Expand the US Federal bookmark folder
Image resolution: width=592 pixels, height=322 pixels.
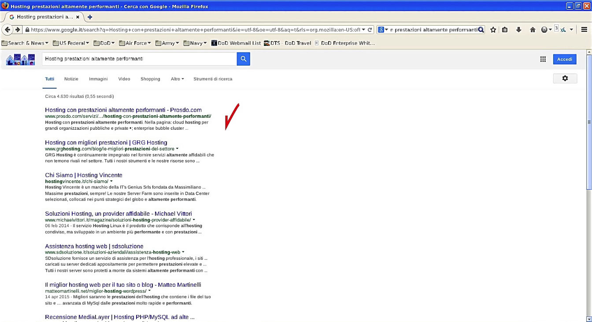[71, 43]
